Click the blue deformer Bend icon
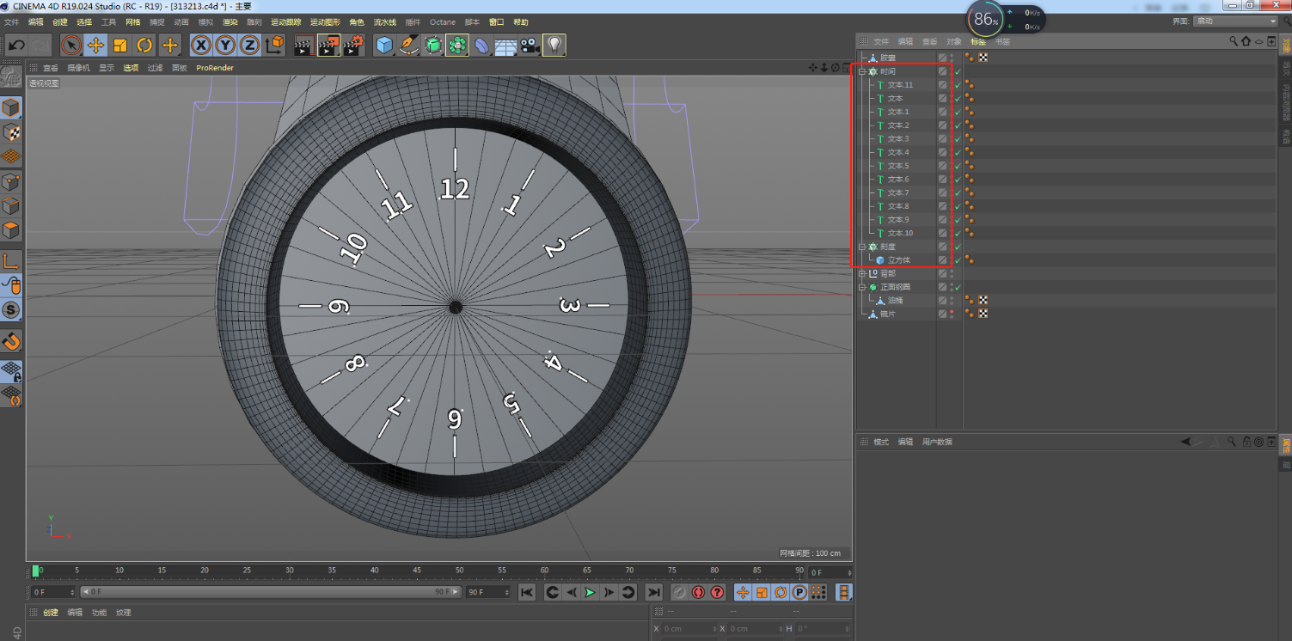This screenshot has width=1292, height=641. (x=482, y=45)
